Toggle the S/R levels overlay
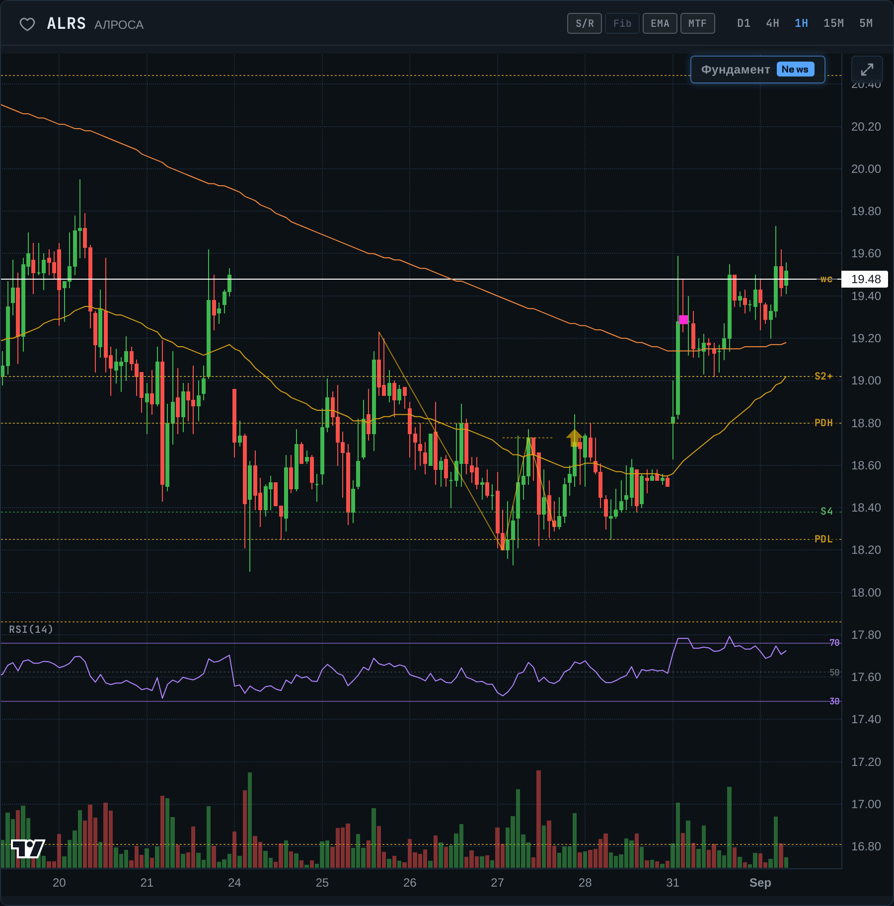This screenshot has width=894, height=906. click(x=585, y=23)
